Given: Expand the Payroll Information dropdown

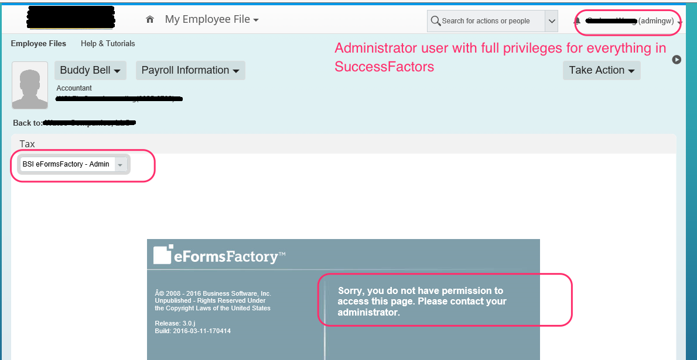Looking at the screenshot, I should (190, 71).
